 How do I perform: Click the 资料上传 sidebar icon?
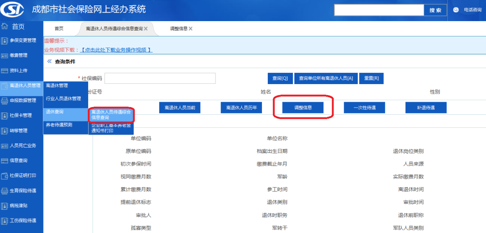tap(5, 71)
